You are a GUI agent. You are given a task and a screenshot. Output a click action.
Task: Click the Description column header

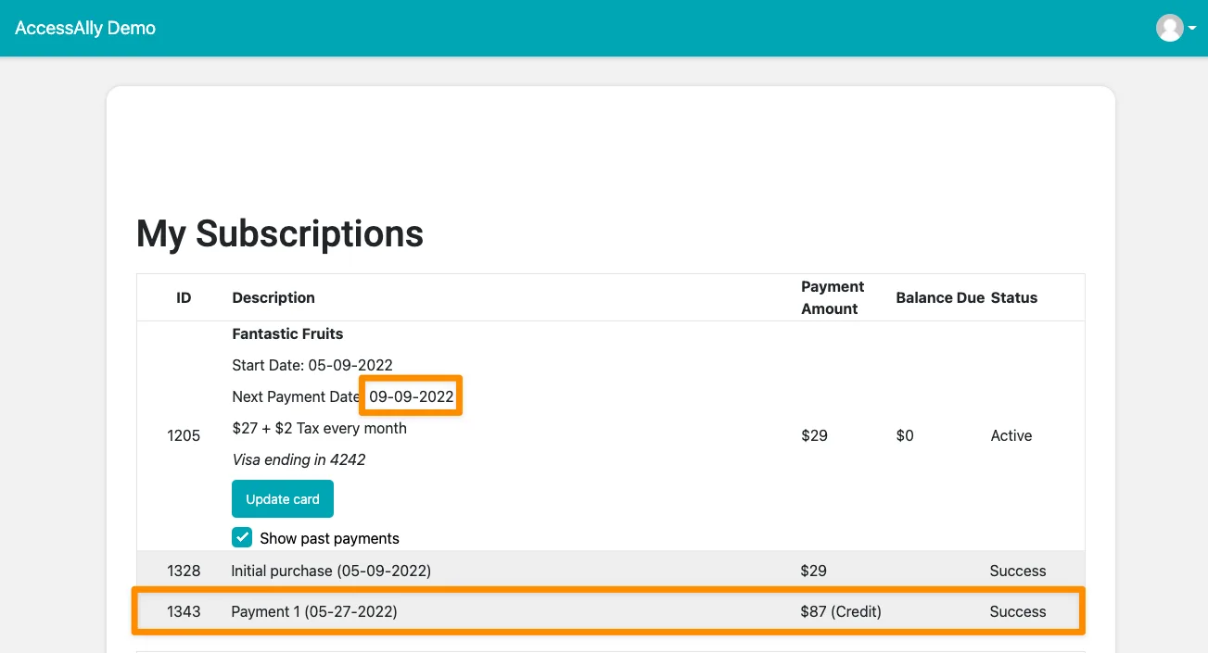pos(273,297)
